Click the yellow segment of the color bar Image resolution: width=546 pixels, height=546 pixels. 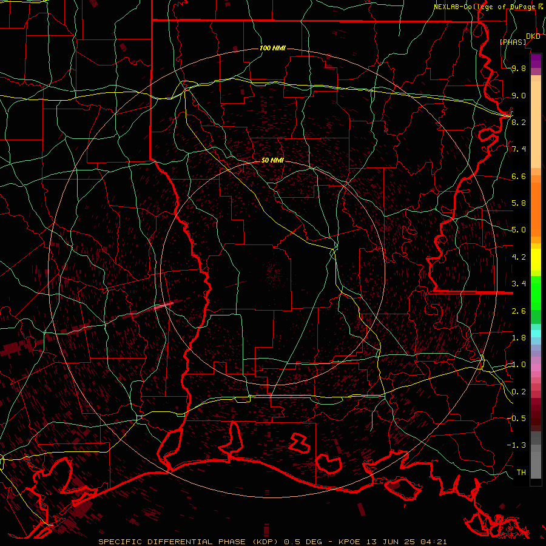(x=536, y=260)
